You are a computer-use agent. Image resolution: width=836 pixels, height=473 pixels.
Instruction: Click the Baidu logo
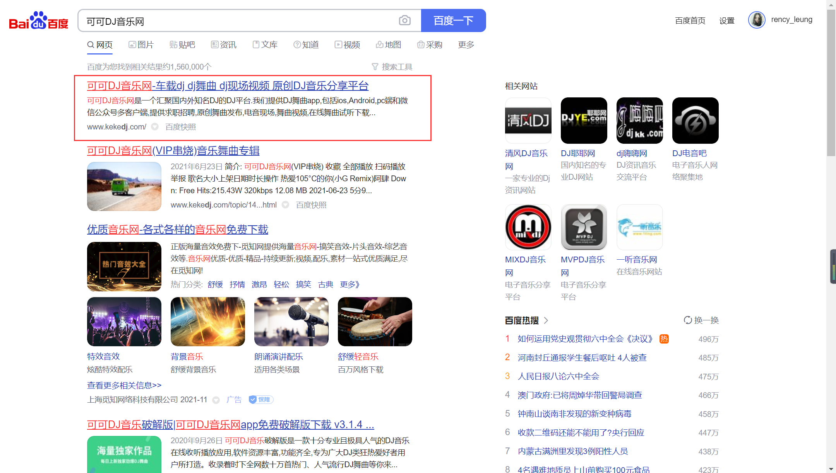point(39,20)
